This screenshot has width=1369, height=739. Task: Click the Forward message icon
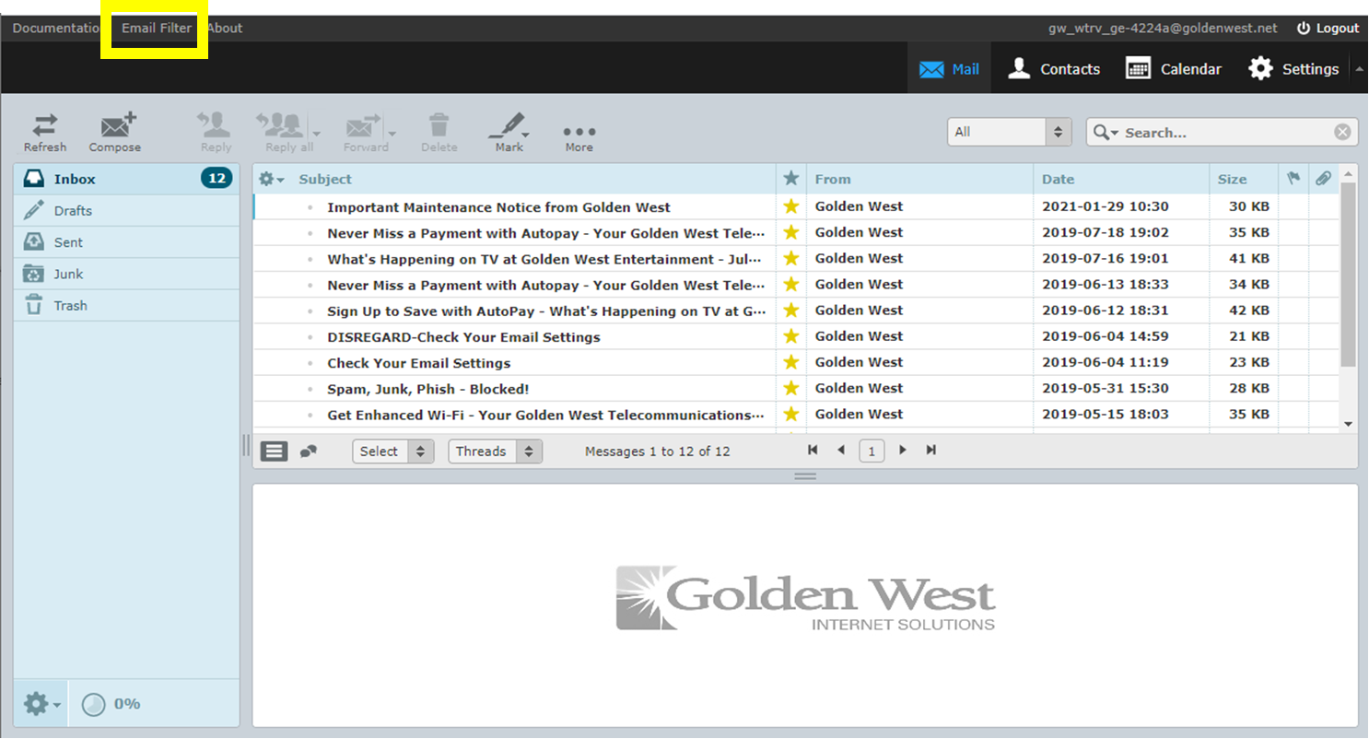coord(363,131)
